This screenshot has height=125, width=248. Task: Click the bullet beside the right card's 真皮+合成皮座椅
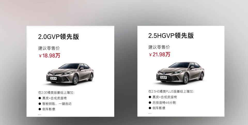point(150,97)
